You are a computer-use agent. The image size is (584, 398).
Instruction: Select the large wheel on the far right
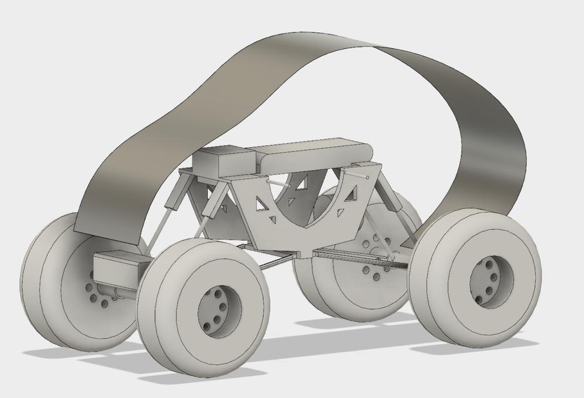click(475, 278)
